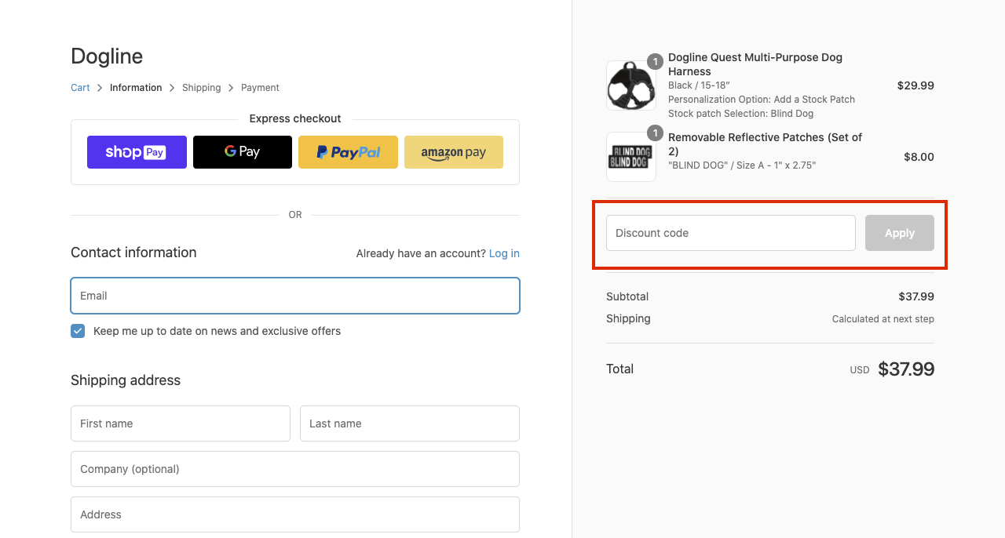Uncheck Keep me up to date checkbox
This screenshot has width=1005, height=538.
coord(78,331)
